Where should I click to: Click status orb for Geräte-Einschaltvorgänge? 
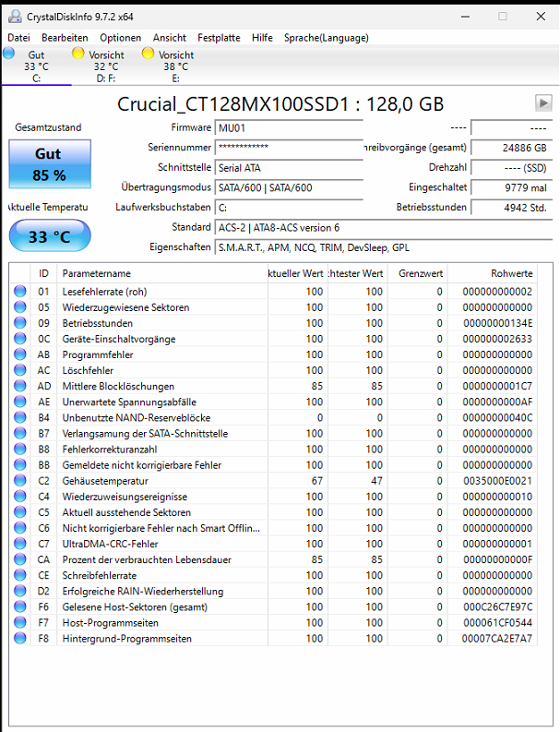(20, 339)
